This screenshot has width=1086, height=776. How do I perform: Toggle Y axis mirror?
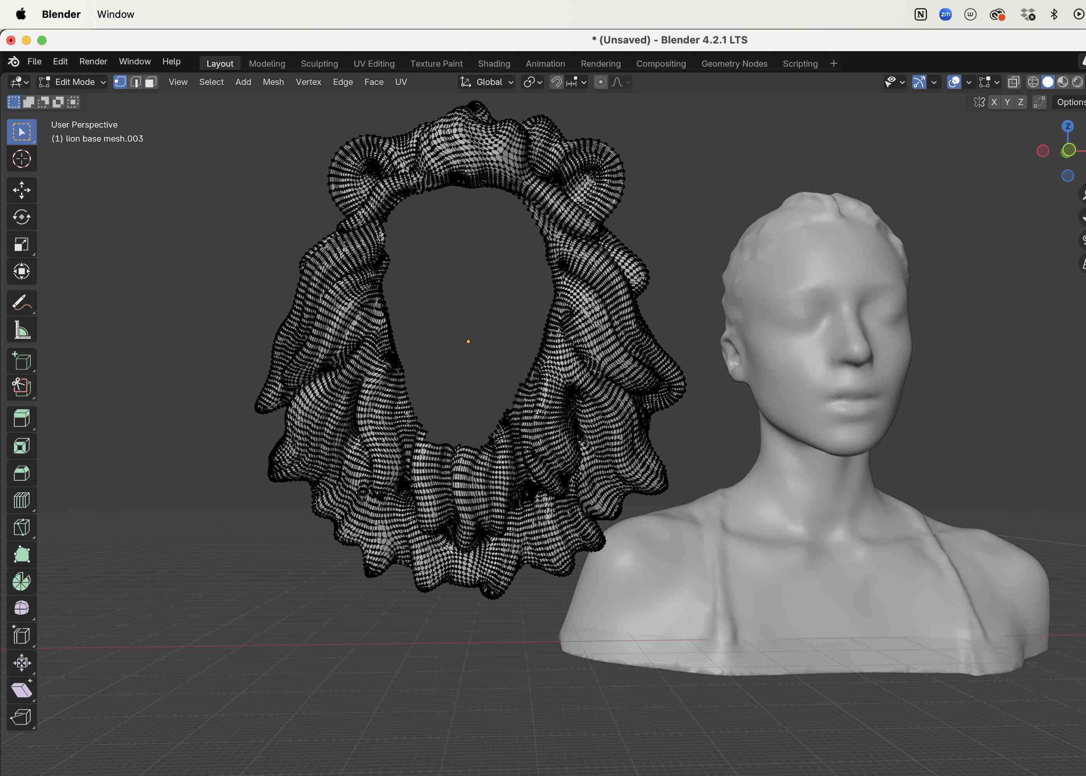1007,102
